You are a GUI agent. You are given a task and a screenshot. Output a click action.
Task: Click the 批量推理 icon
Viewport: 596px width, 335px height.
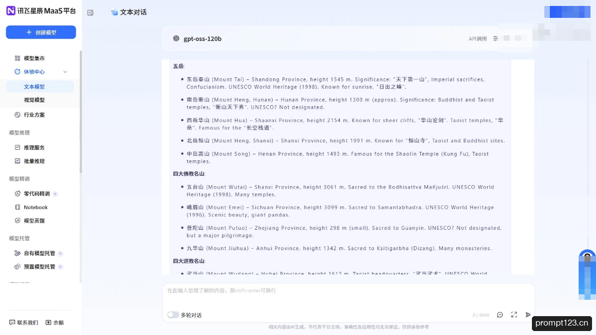coord(17,161)
